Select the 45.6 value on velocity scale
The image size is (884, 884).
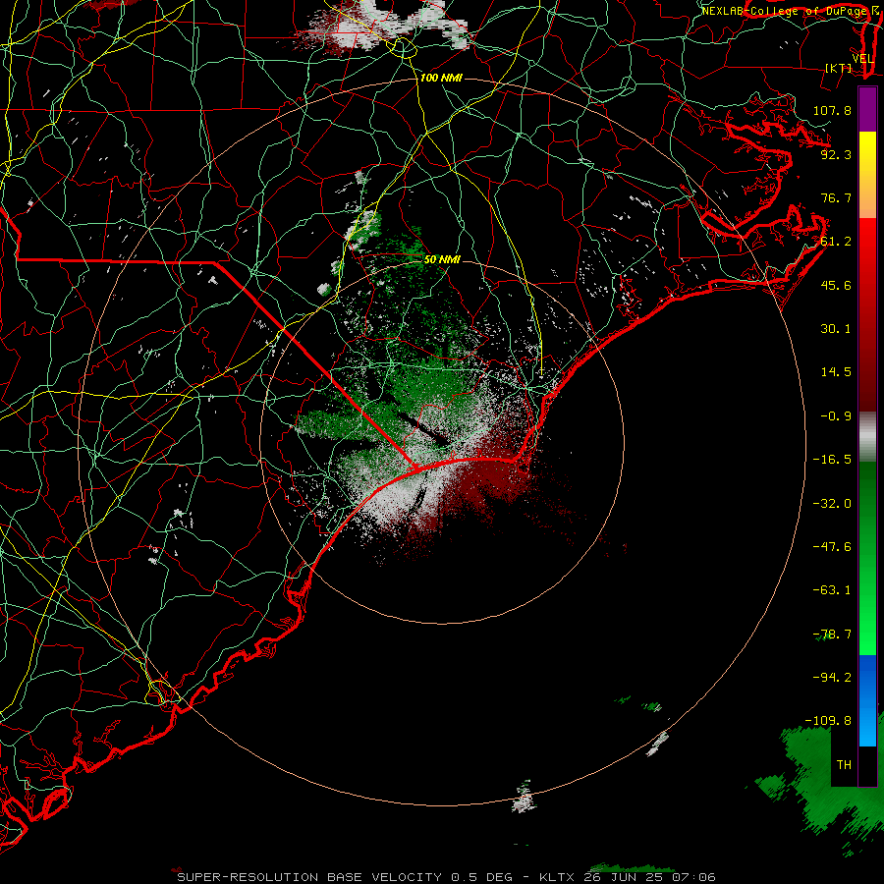point(836,285)
